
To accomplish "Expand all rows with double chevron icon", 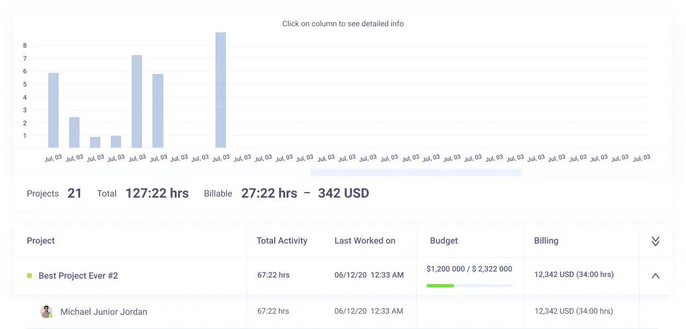I will (655, 241).
